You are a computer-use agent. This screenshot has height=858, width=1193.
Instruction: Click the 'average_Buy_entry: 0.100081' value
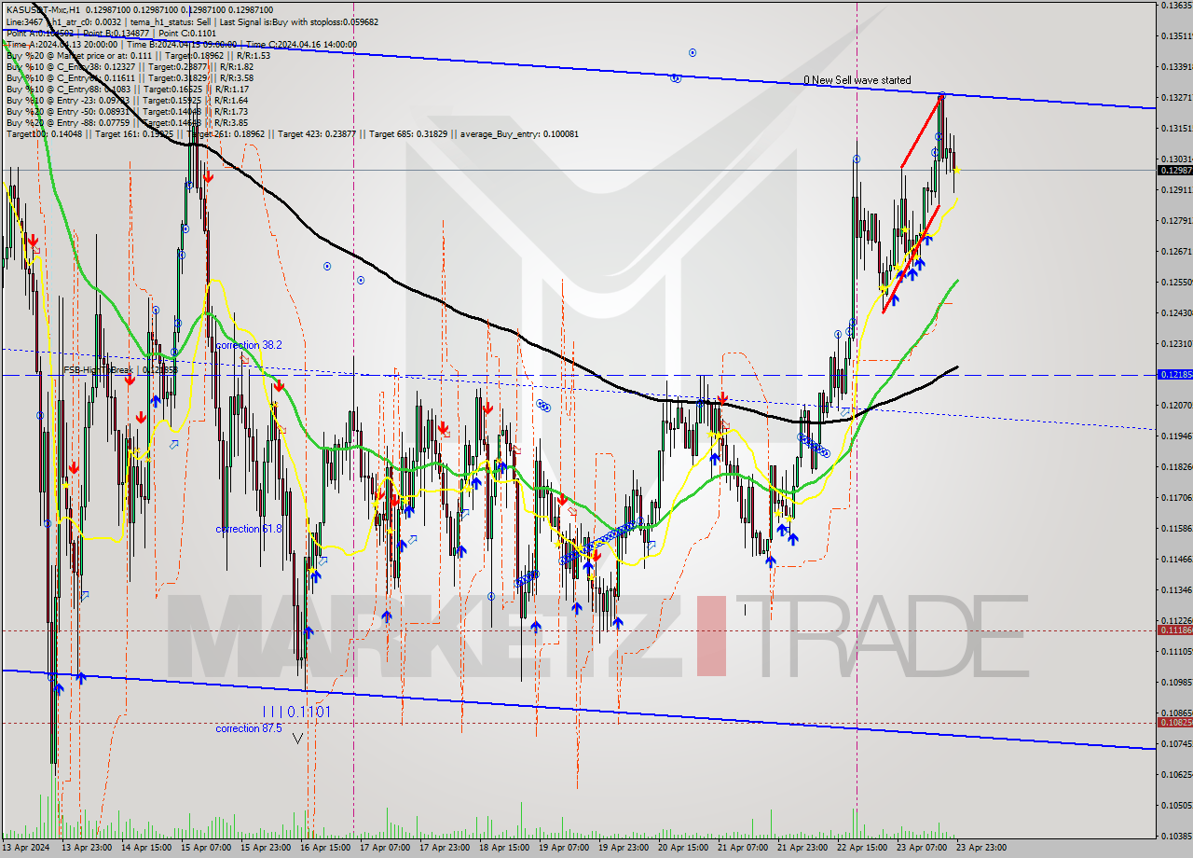pos(519,133)
